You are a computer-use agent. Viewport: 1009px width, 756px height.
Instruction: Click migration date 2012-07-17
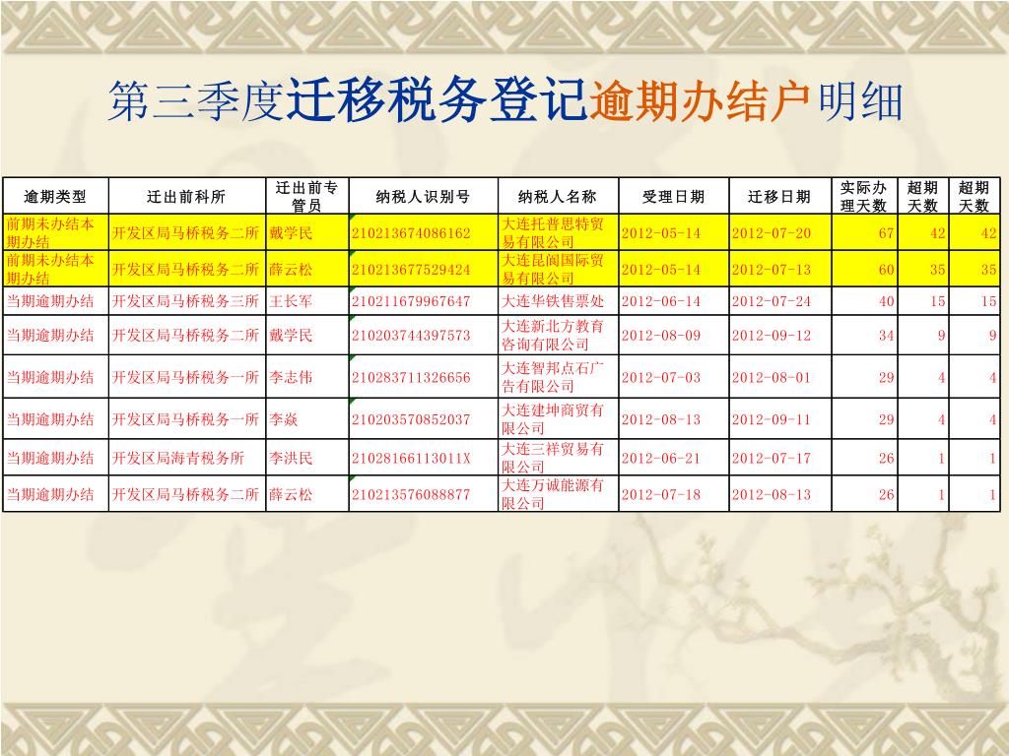(772, 459)
